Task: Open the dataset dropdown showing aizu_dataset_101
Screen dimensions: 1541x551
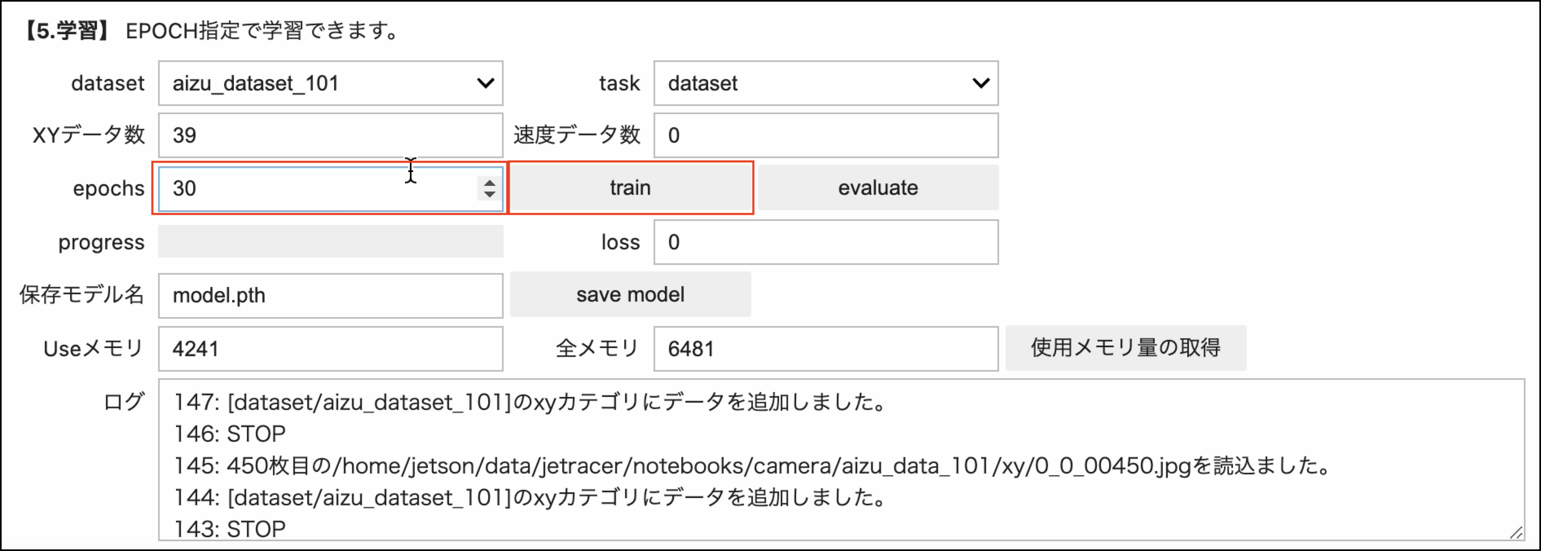Action: point(330,83)
